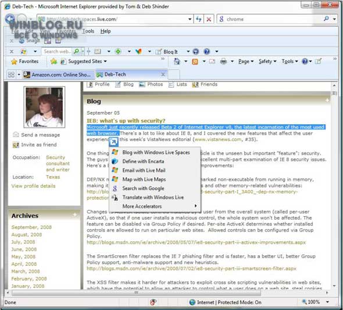Click Internet Protected Mode status entry
Viewport: 343px width, 310px height.
coord(226,302)
